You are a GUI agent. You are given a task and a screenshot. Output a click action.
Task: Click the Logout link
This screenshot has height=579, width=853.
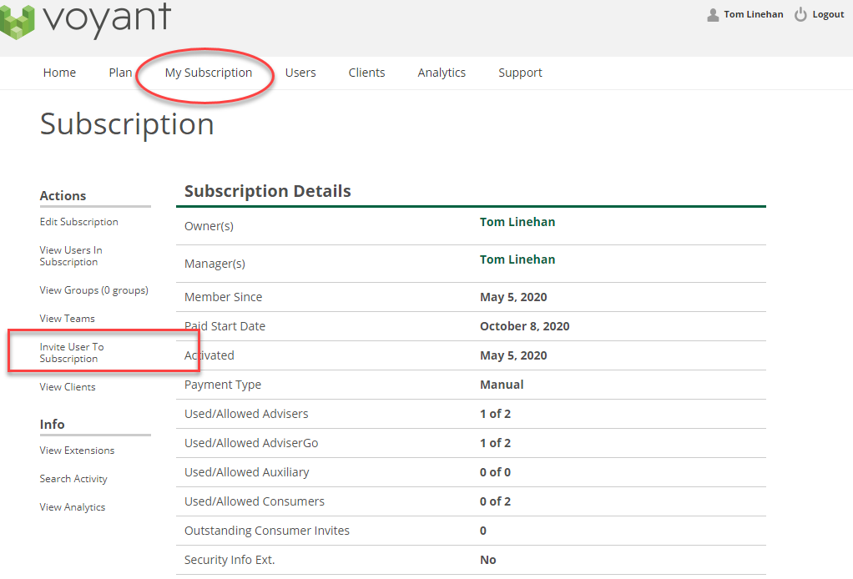828,15
